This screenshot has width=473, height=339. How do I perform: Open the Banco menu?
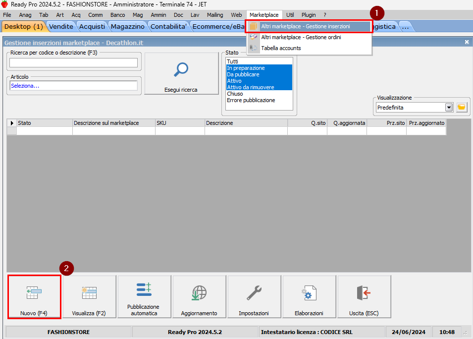tap(118, 15)
